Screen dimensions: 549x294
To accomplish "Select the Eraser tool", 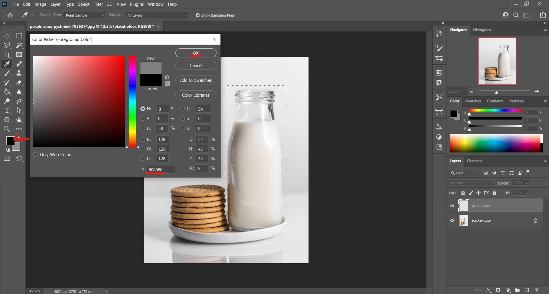I will pos(19,83).
